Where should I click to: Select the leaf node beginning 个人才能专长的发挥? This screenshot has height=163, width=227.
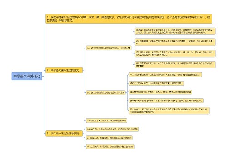(x=165, y=75)
